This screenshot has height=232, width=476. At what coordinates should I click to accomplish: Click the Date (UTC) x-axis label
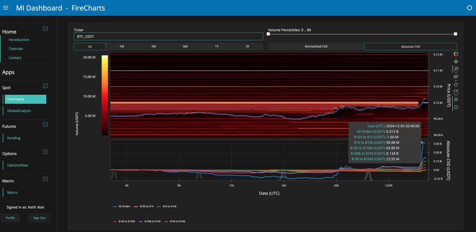click(x=270, y=193)
